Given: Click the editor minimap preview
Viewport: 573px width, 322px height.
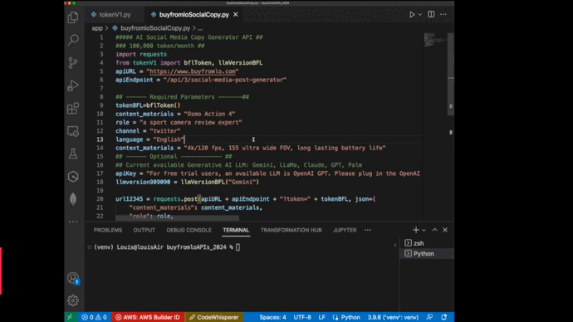Looking at the screenshot, I should point(434,40).
